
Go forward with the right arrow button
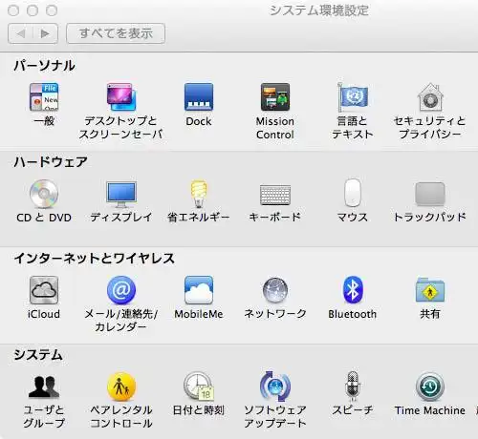46,33
